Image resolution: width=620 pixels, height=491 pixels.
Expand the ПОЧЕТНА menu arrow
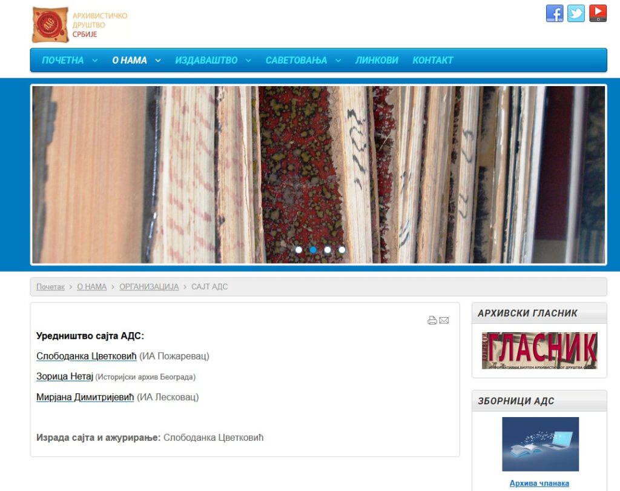point(95,61)
